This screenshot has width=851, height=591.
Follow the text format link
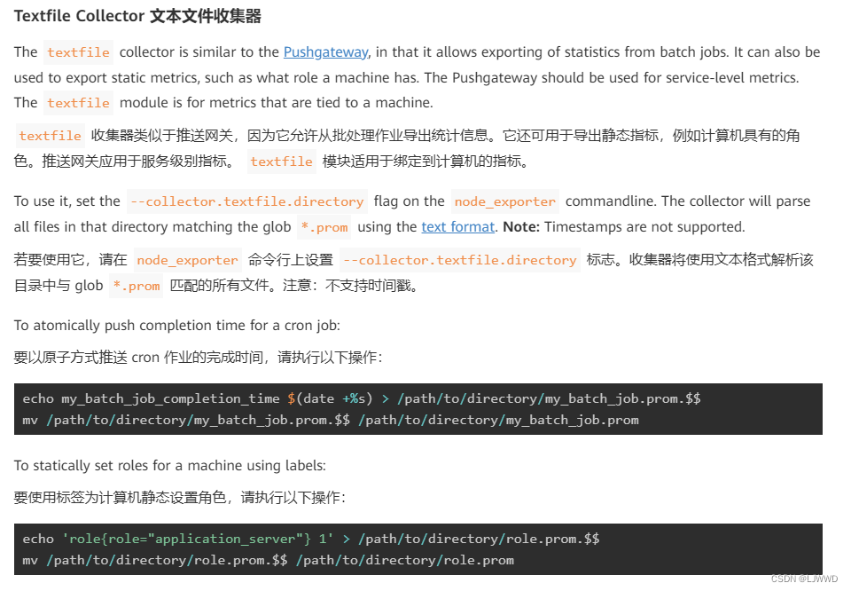click(x=457, y=226)
